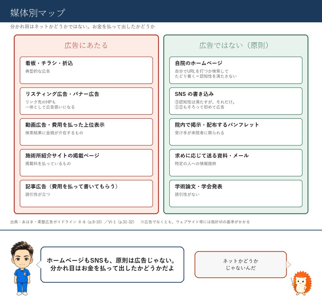Click the footnote ※広告でなくとも、ウェブサイト等には指針Ⅵの基準がかかる
The height and width of the screenshot is (299, 322).
pos(195,222)
